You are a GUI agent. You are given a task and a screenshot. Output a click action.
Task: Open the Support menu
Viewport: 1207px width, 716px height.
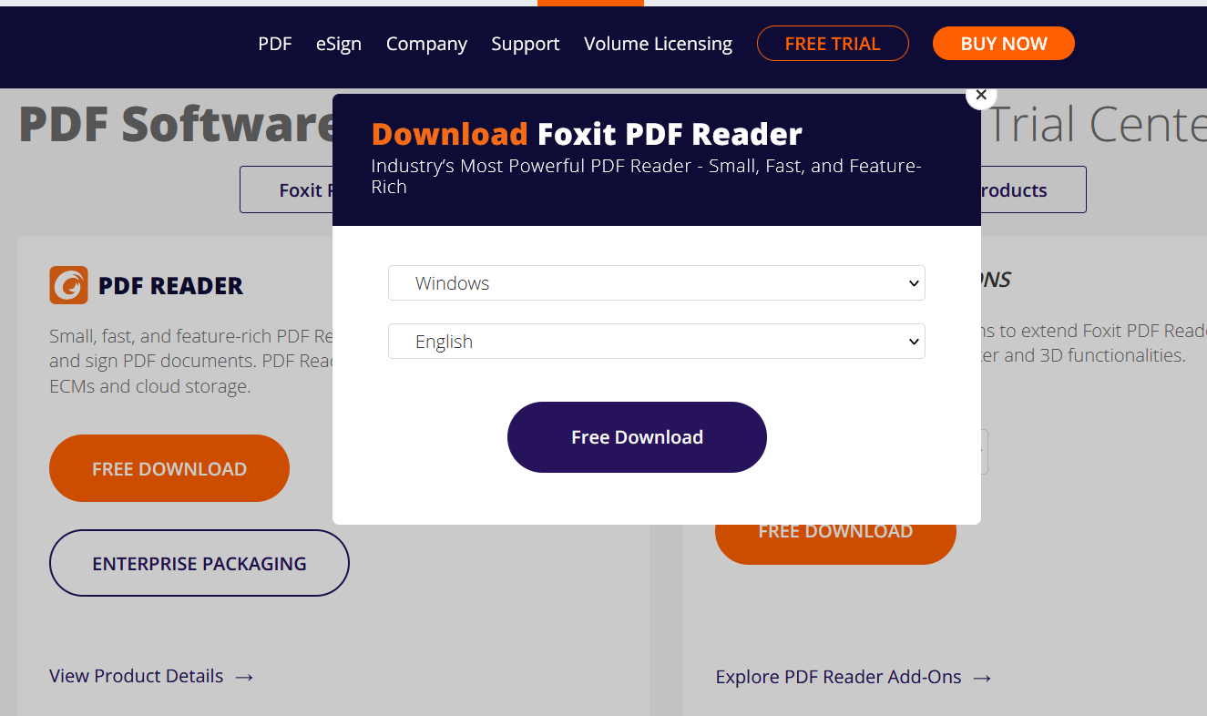[526, 44]
